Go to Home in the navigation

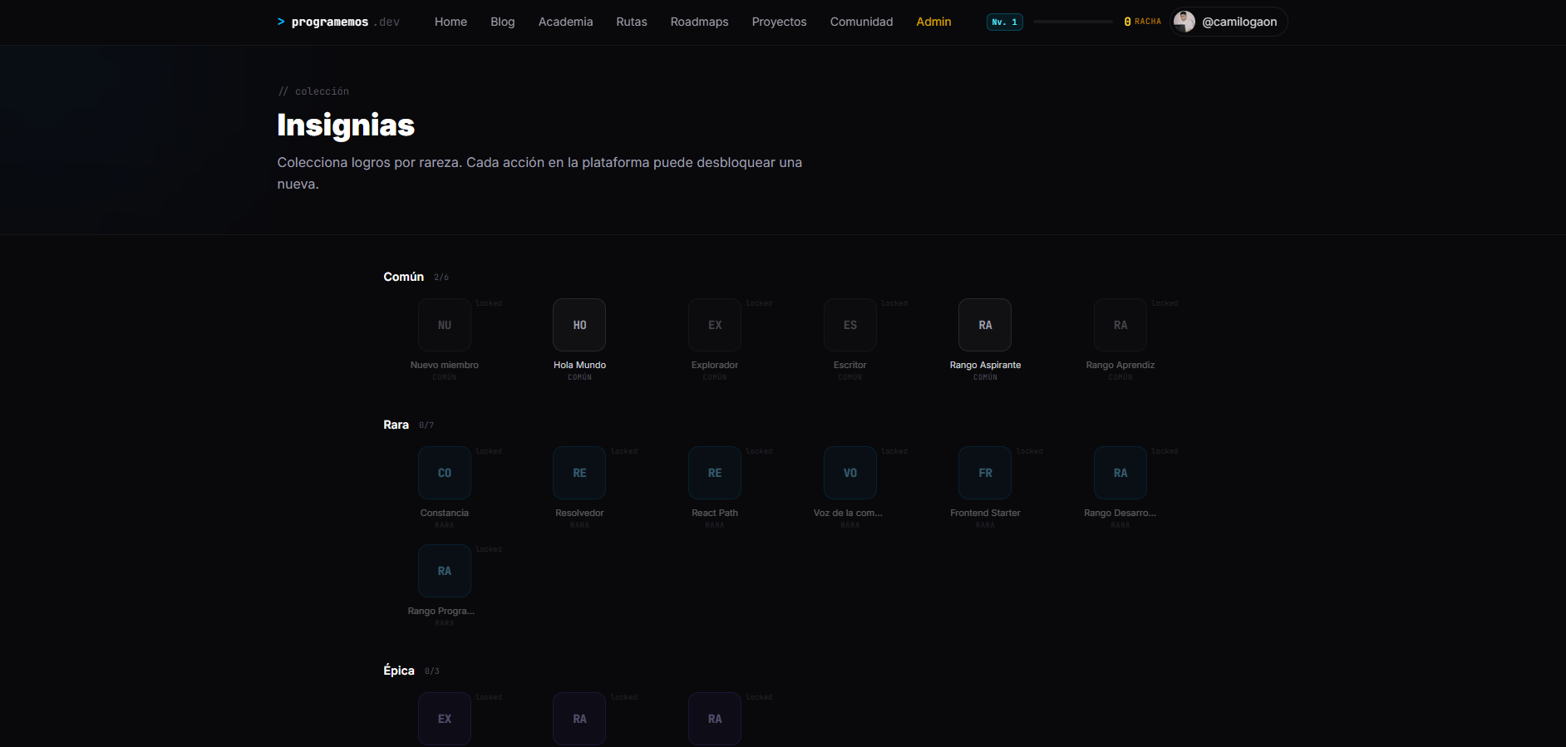(451, 22)
